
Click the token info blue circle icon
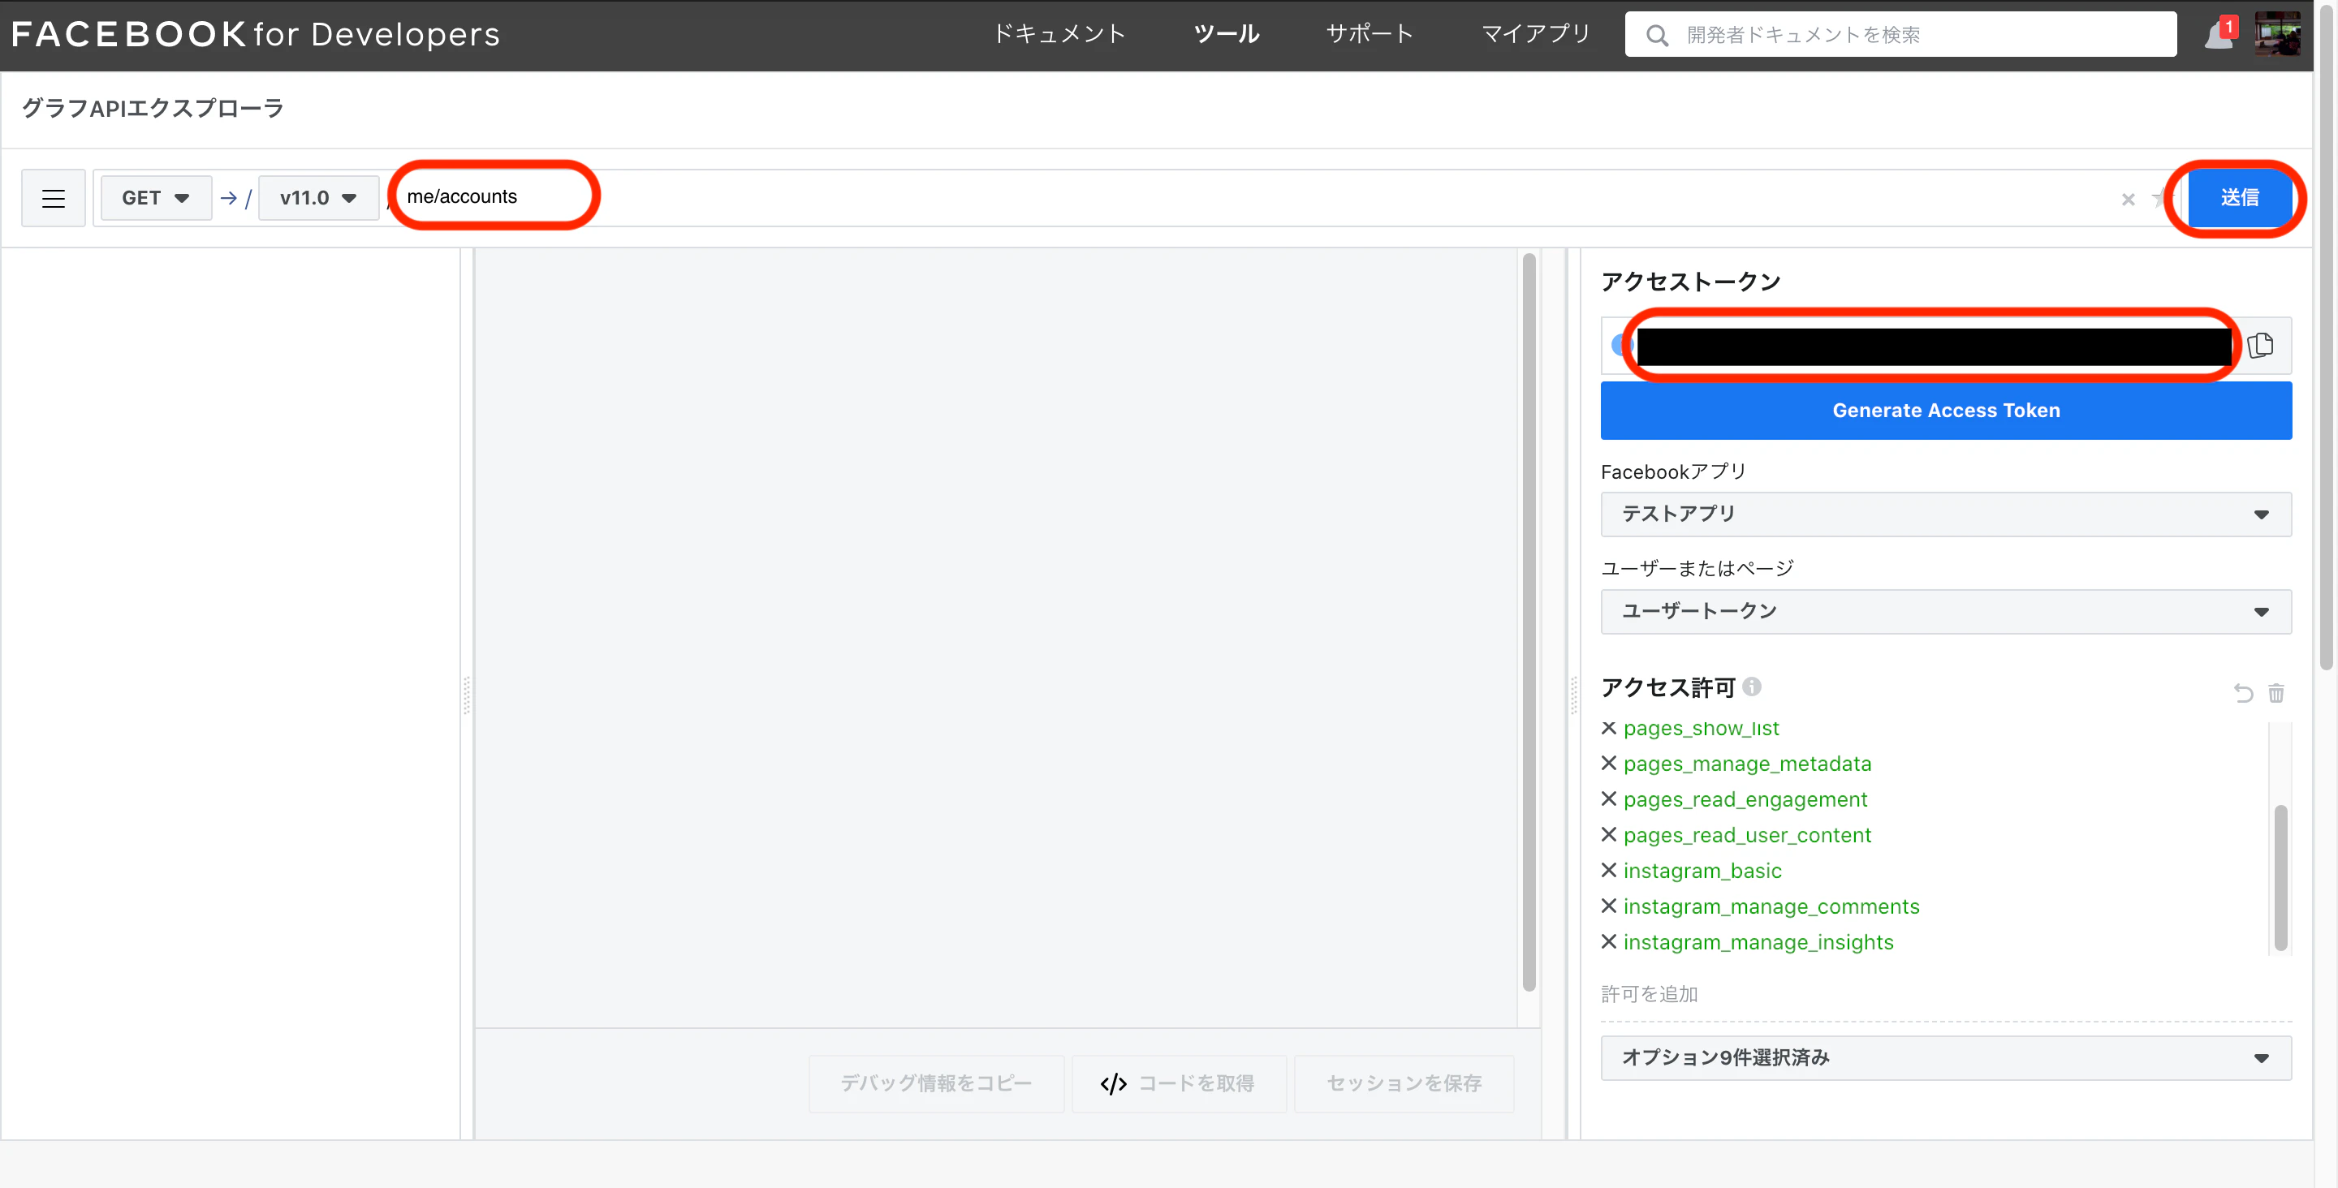[1621, 345]
